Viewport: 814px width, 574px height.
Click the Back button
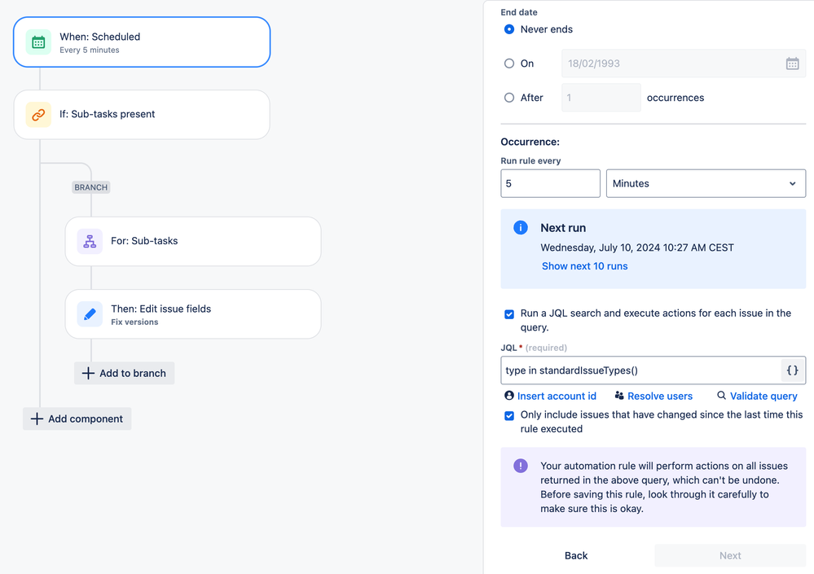click(576, 555)
